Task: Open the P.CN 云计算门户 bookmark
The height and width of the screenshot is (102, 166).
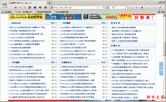Action: coord(22,12)
